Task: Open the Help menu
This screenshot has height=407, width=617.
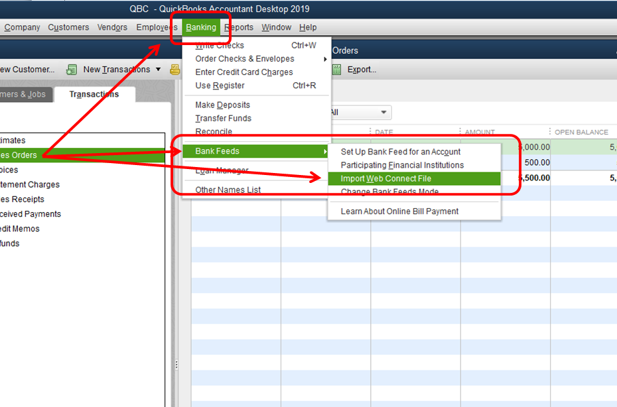Action: [x=308, y=28]
